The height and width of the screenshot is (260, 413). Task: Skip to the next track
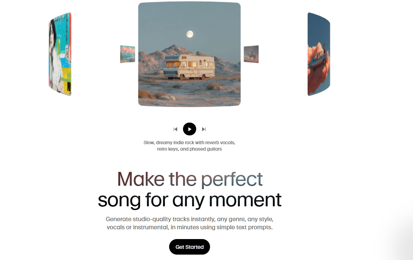tap(204, 129)
